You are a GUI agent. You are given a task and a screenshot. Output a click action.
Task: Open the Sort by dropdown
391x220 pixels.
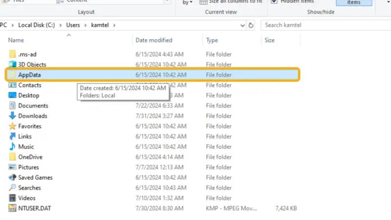(187, 2)
